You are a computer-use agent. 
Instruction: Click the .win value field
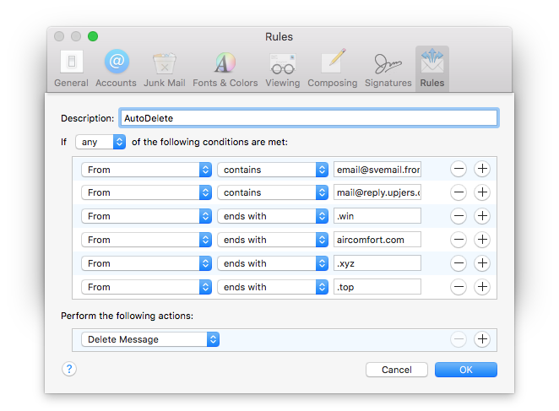pyautogui.click(x=377, y=216)
